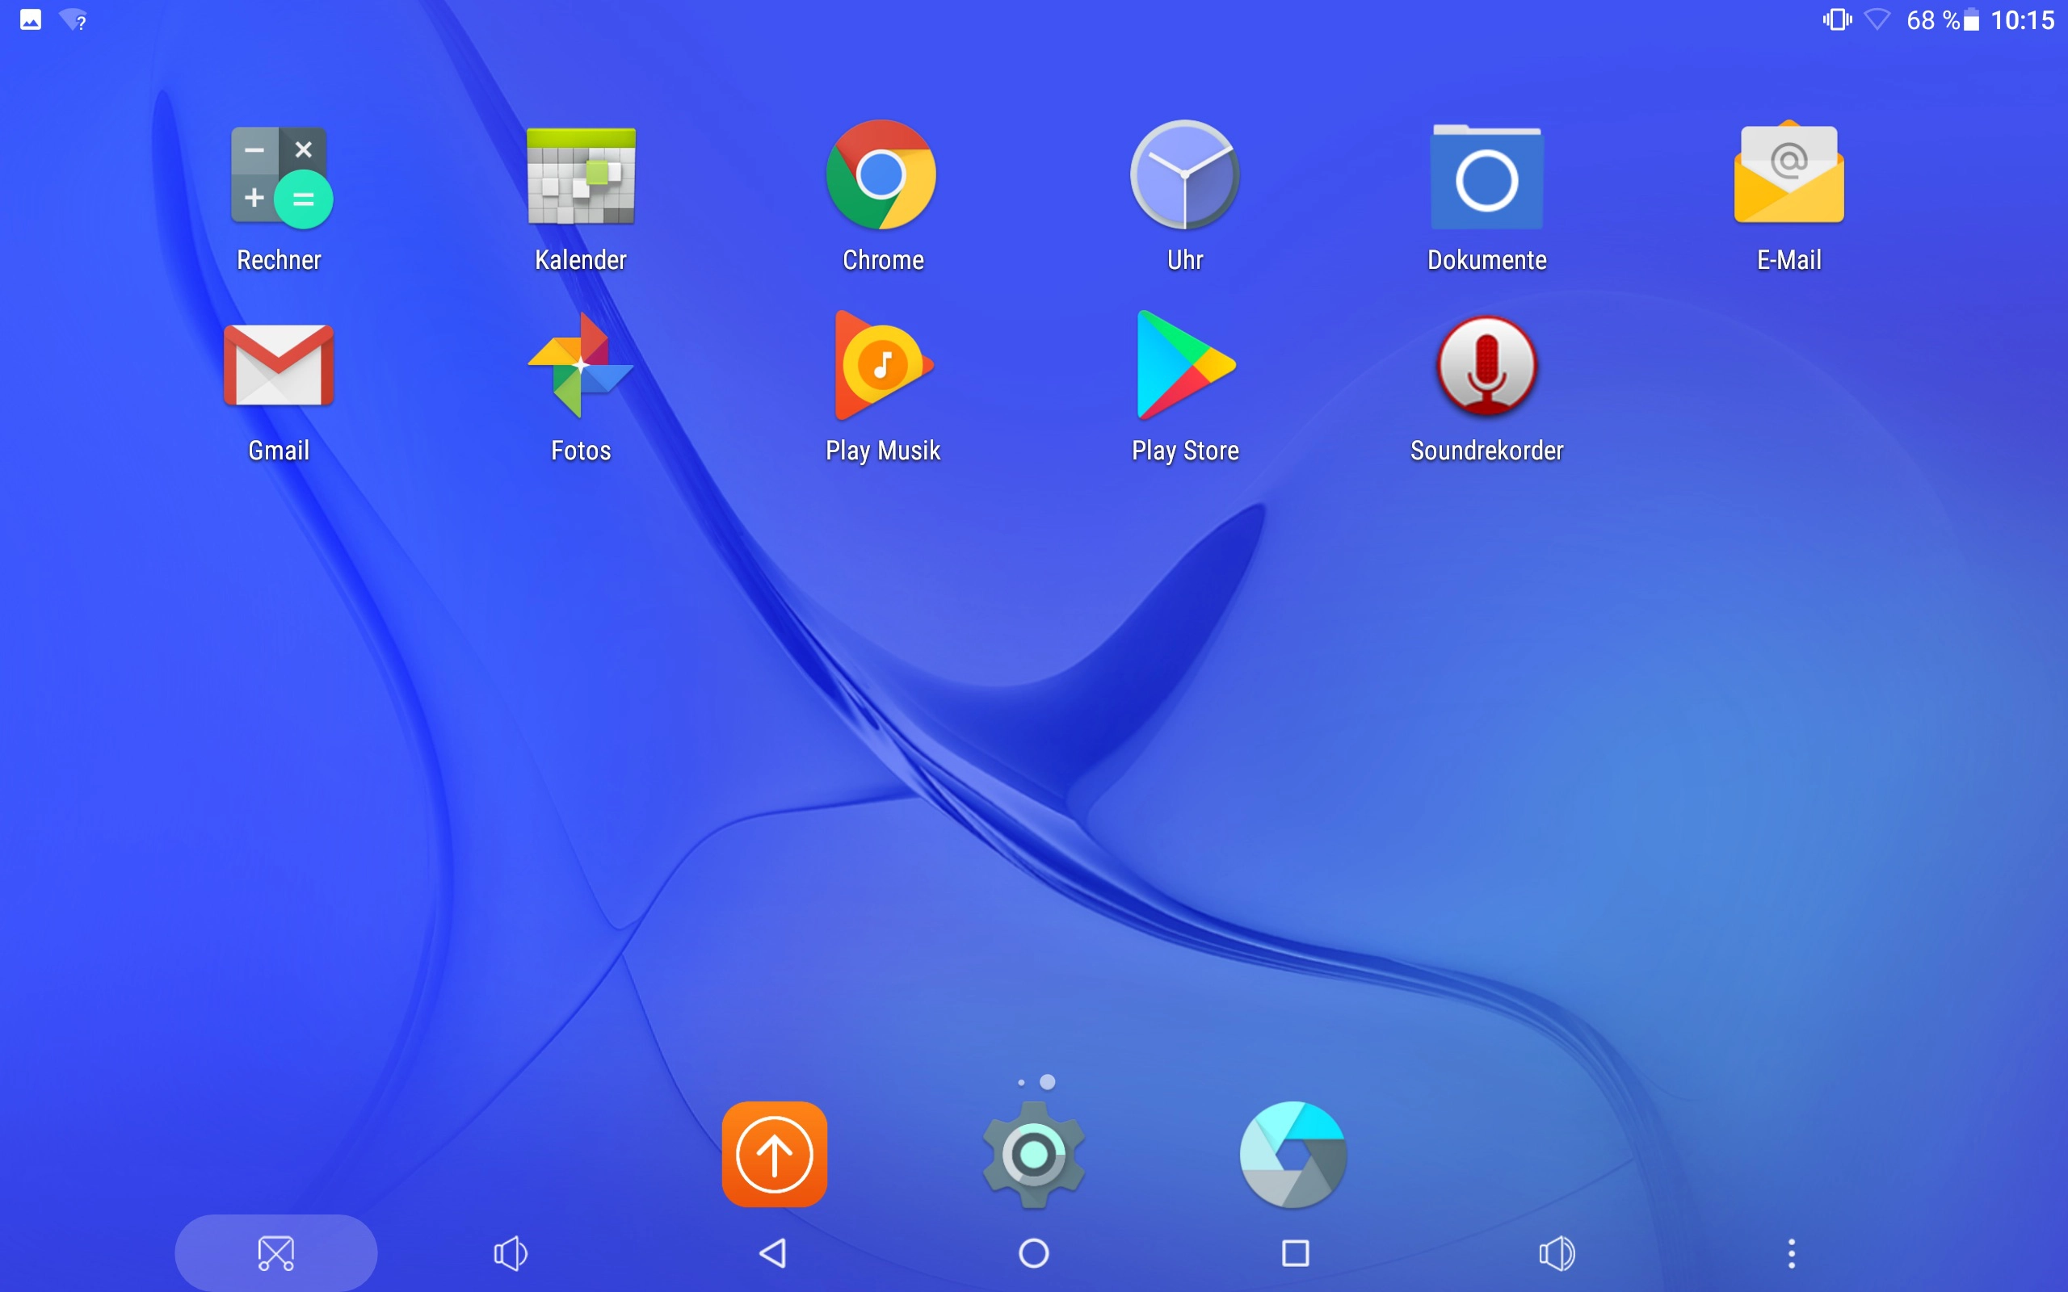Tap the Back navigation triangle
Viewport: 2068px width, 1292px height.
[x=772, y=1253]
